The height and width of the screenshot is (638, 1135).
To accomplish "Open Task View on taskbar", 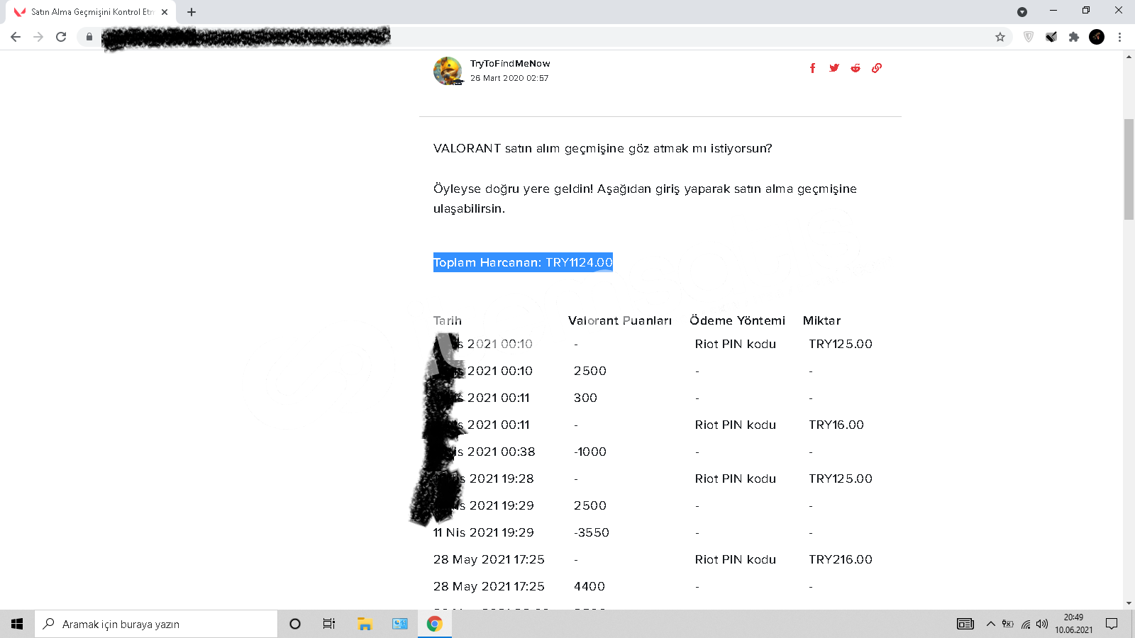I will [x=329, y=624].
